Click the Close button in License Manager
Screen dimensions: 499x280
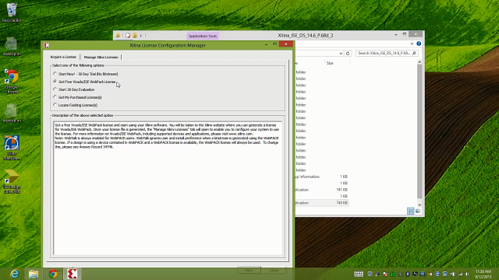point(274,270)
